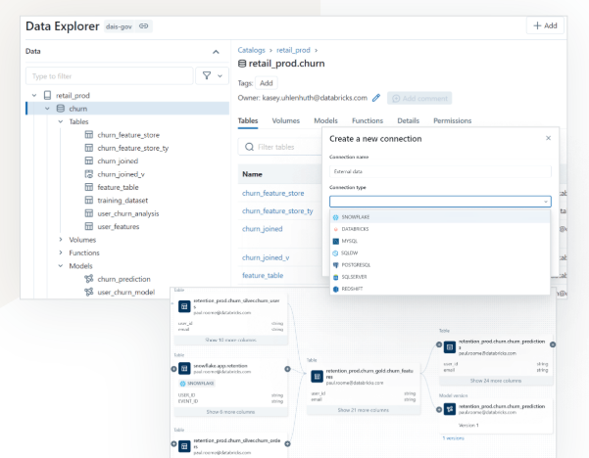The image size is (589, 458).
Task: Click the training_dataset table icon in tree
Action: coord(88,201)
